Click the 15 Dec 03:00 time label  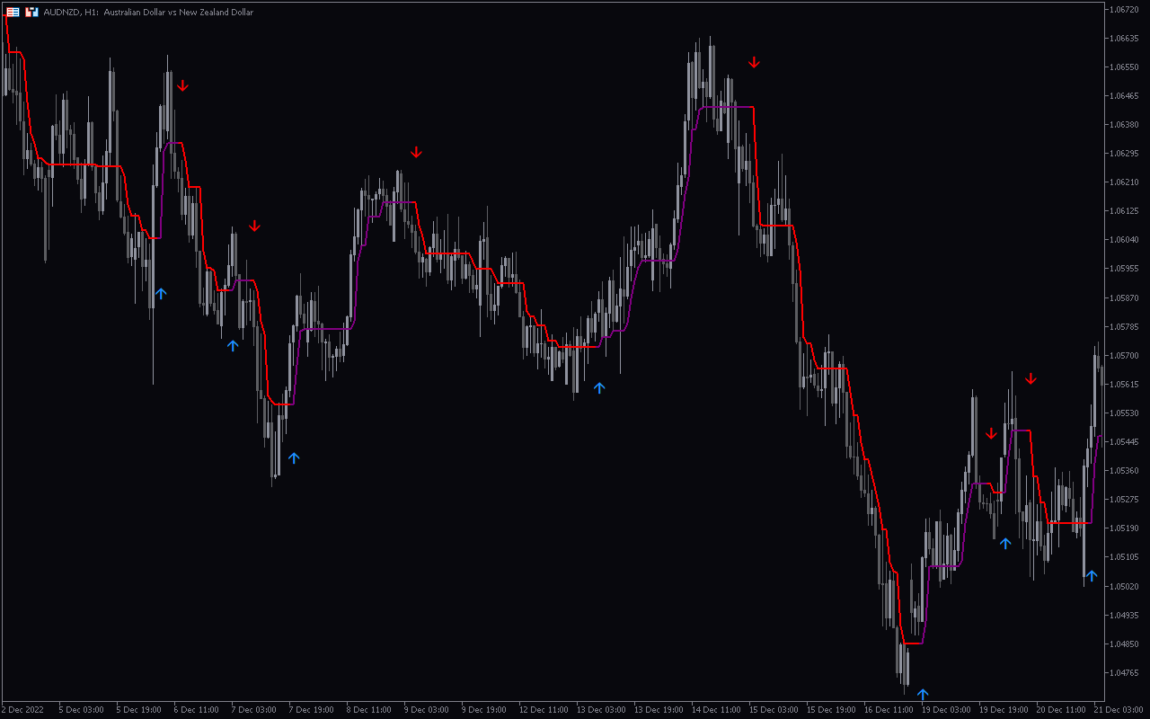[774, 709]
